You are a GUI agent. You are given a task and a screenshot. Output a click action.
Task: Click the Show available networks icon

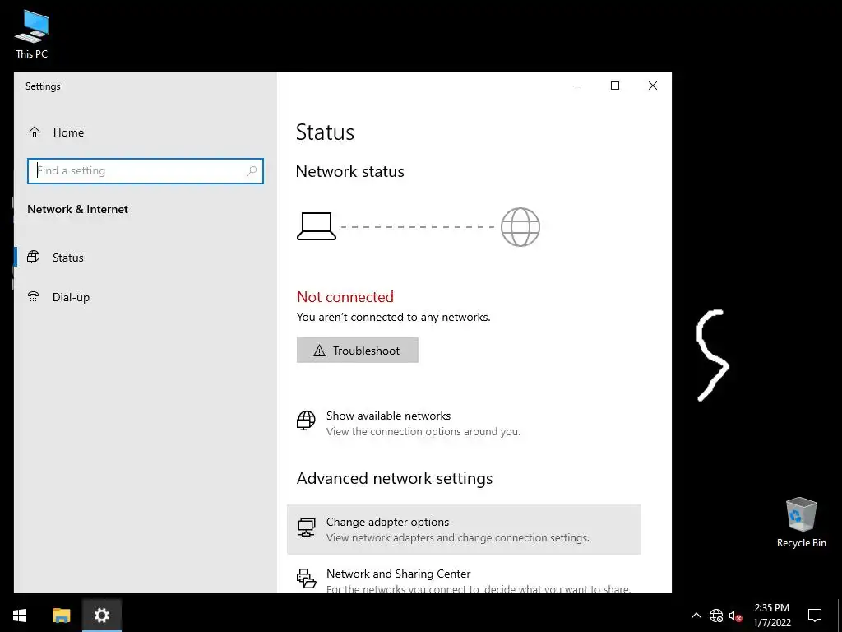tap(306, 421)
